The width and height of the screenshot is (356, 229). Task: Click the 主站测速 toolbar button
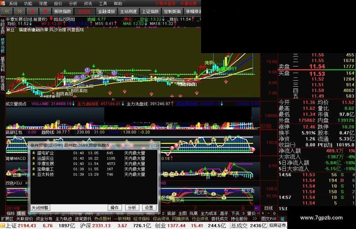pyautogui.click(x=129, y=11)
